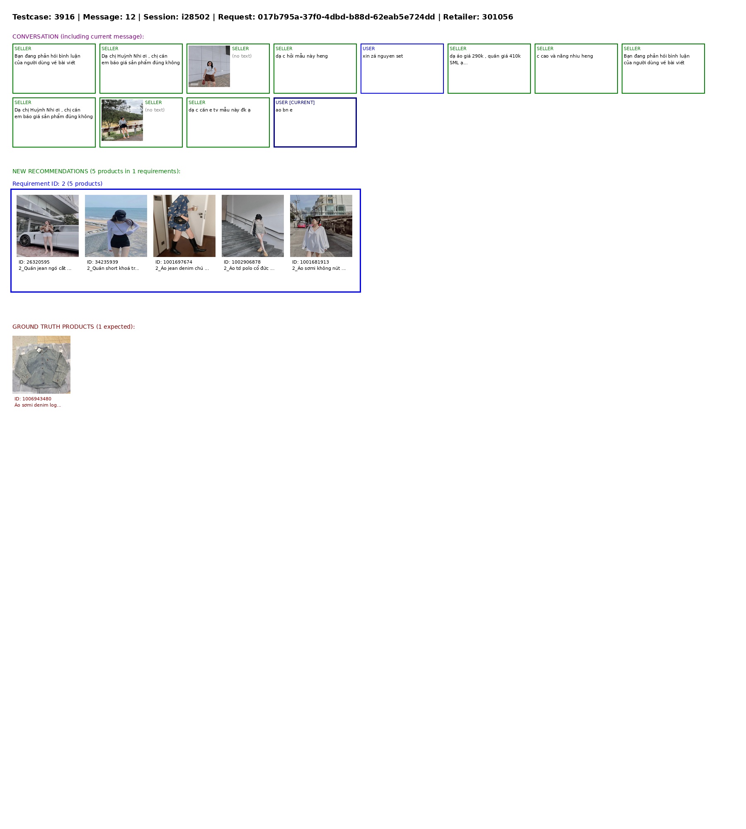The width and height of the screenshot is (746, 829).
Task: Click the 'CONVERSATION (including current message)' heading
Action: point(78,36)
